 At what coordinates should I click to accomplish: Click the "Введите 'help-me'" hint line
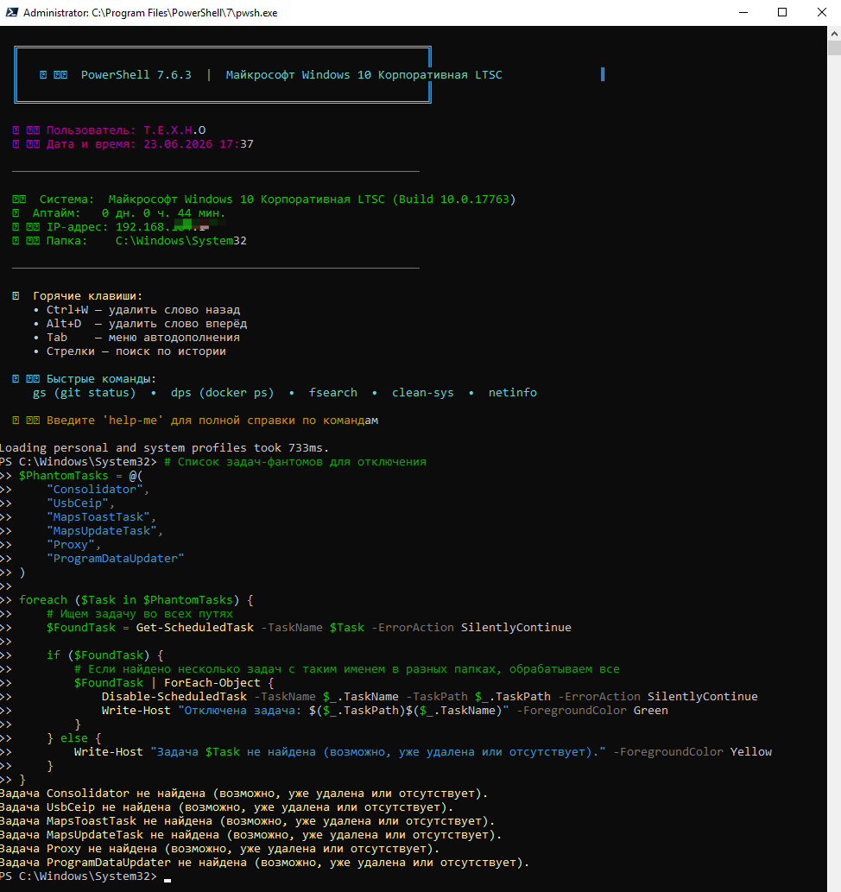[195, 421]
